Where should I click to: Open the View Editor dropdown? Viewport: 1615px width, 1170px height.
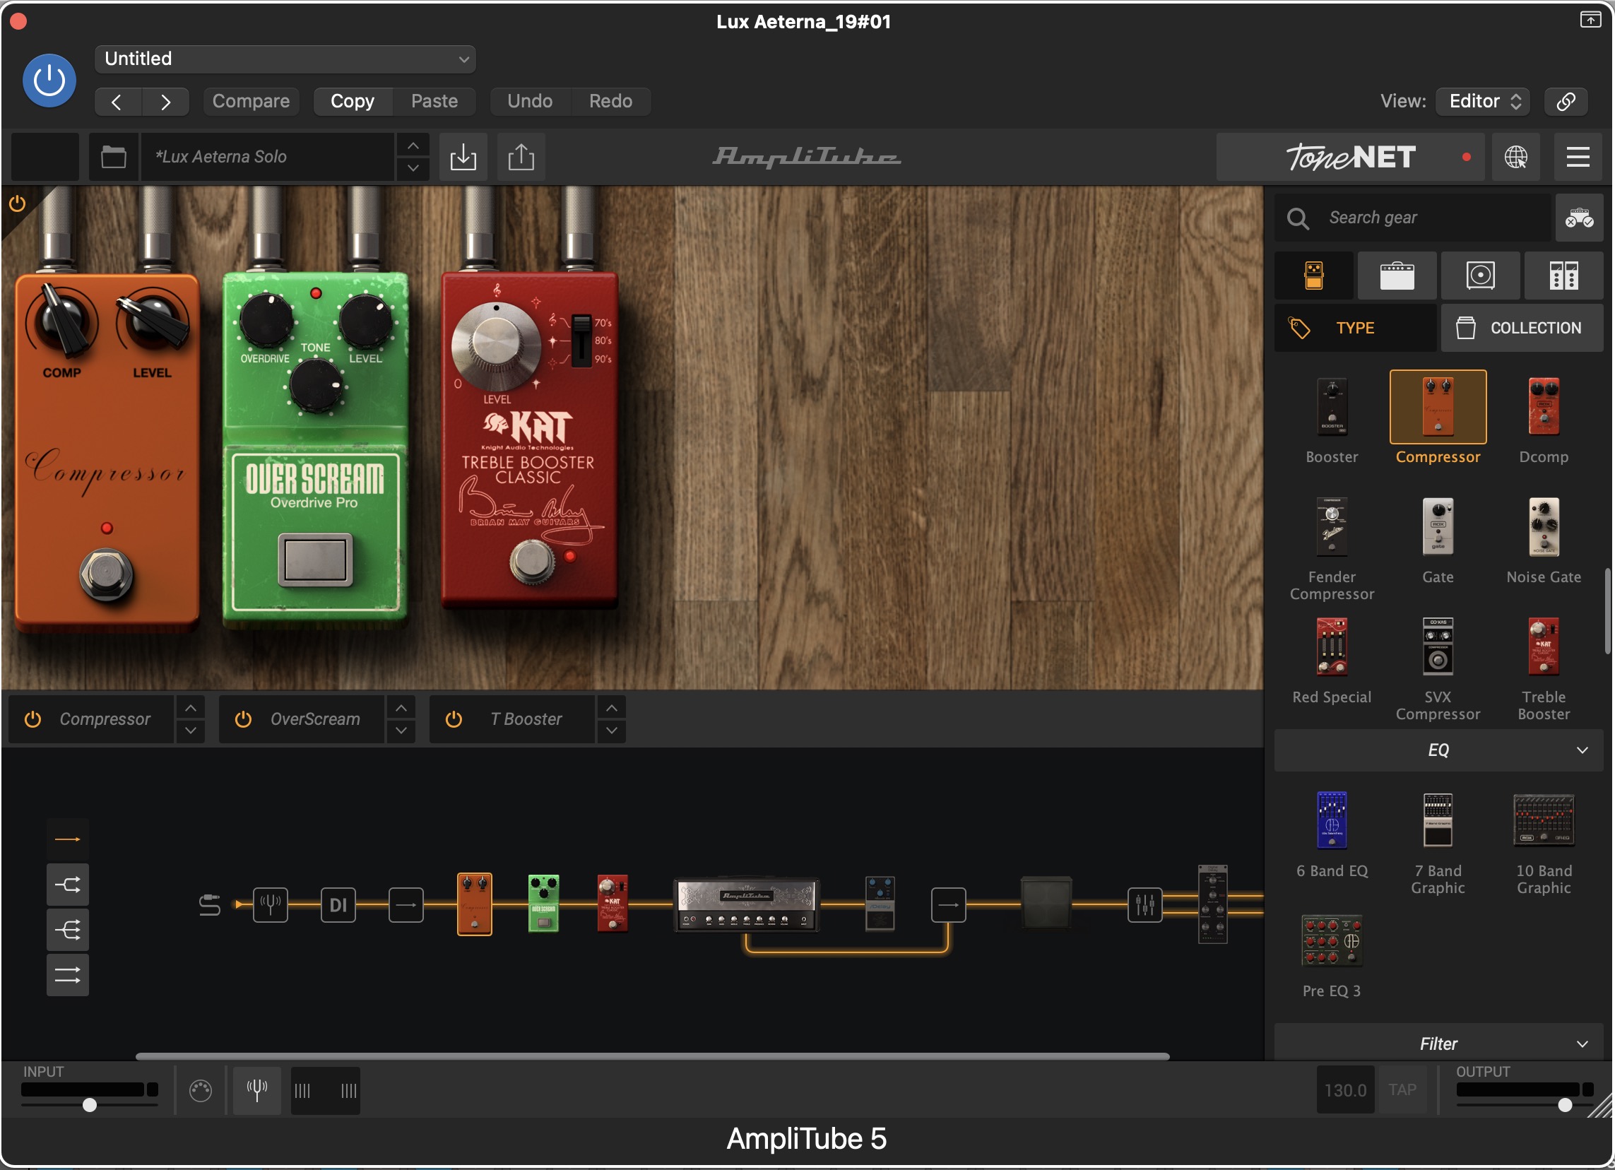pos(1484,101)
